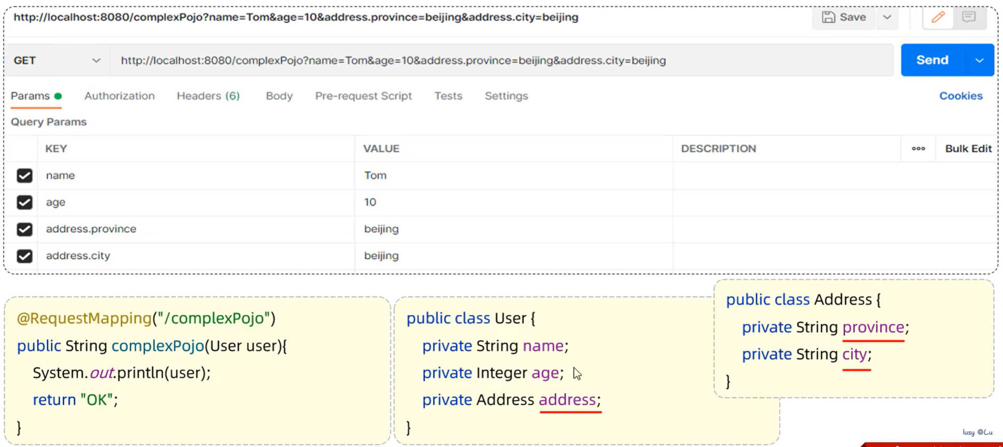
Task: Select the Body tab
Action: [x=279, y=96]
